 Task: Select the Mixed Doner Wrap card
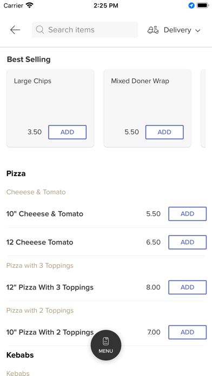(147, 108)
